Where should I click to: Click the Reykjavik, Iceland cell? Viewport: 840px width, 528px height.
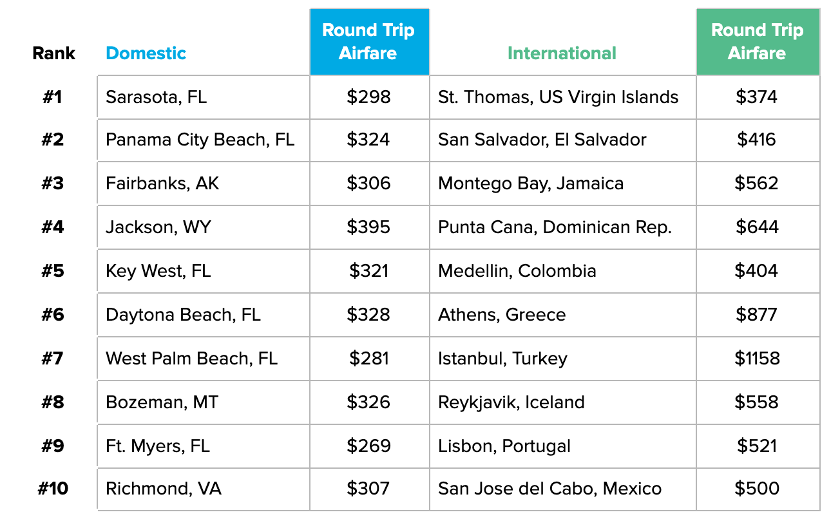tap(511, 402)
